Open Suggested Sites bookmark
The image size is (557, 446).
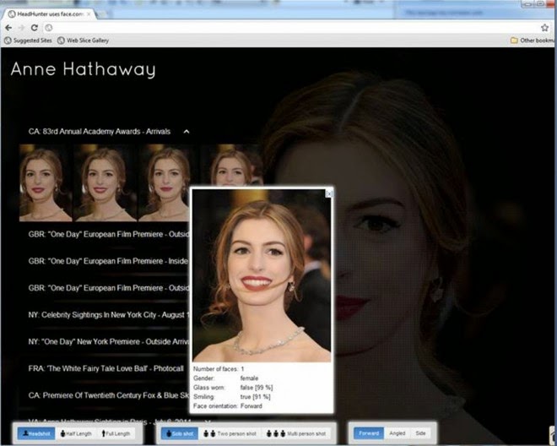coord(28,41)
